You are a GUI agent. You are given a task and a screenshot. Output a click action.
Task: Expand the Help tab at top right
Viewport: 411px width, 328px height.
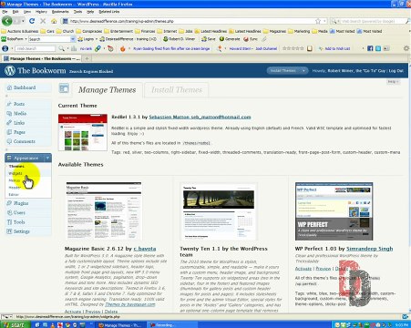pyautogui.click(x=394, y=82)
